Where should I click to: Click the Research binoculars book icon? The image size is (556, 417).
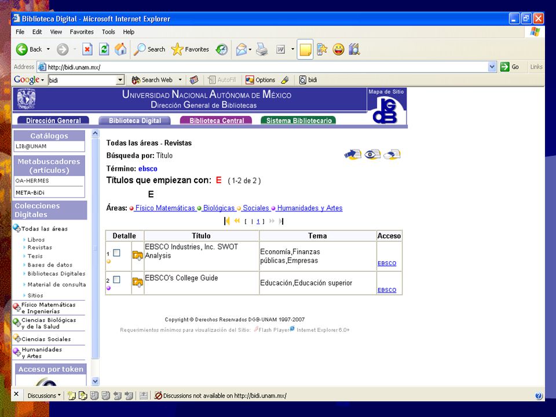354,49
